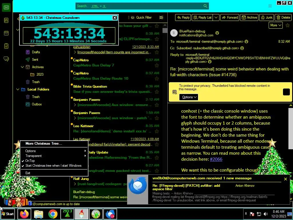
Task: Open the Options submenu in tree menu
Action: click(x=54, y=151)
